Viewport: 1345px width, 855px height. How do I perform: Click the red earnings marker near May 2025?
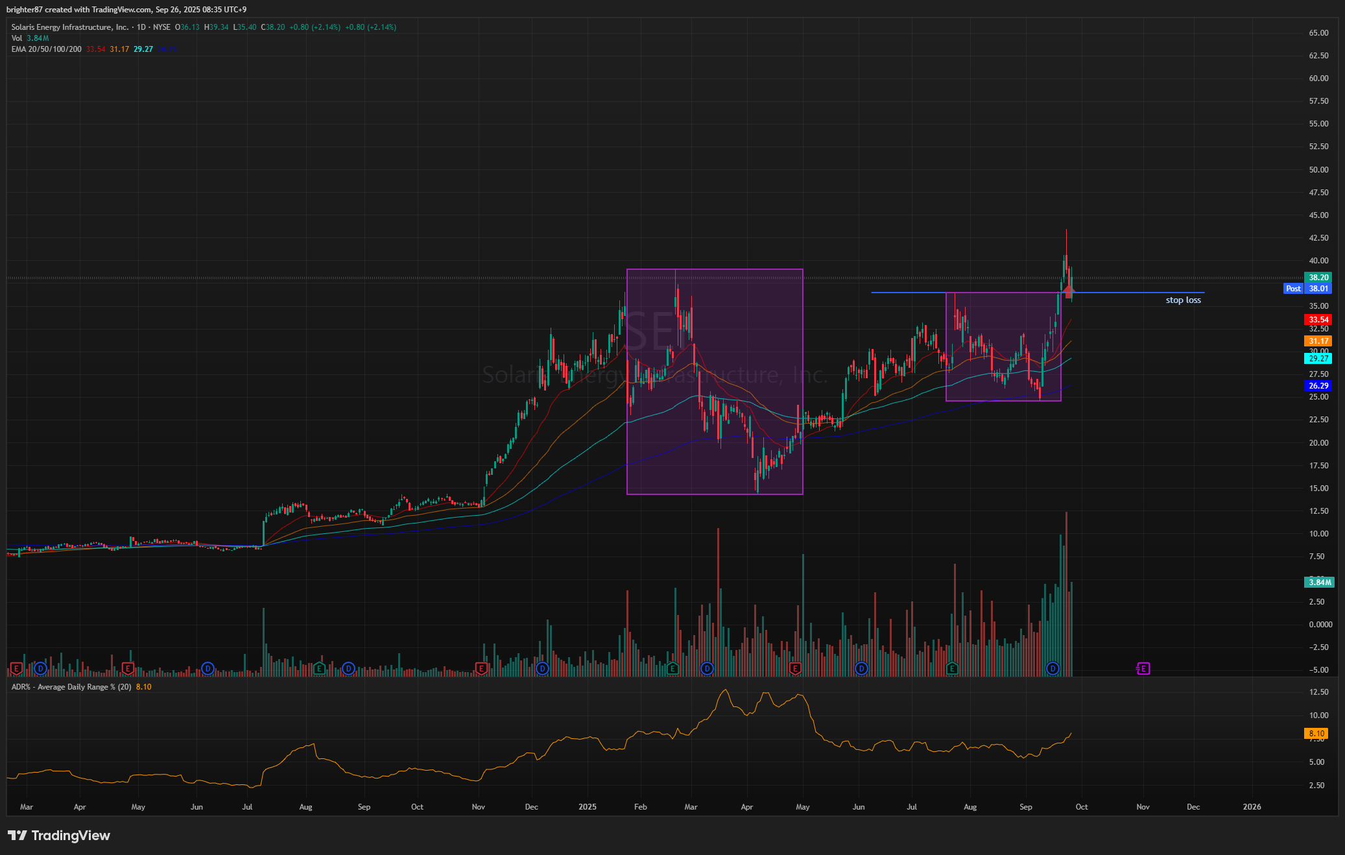[795, 668]
